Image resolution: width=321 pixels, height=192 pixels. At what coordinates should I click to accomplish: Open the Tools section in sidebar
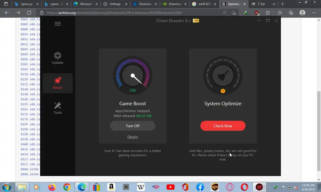pyautogui.click(x=58, y=108)
